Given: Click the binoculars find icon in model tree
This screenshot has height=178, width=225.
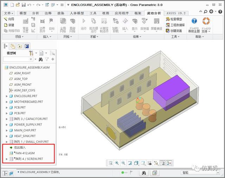Looking at the screenshot, I should [41, 59].
